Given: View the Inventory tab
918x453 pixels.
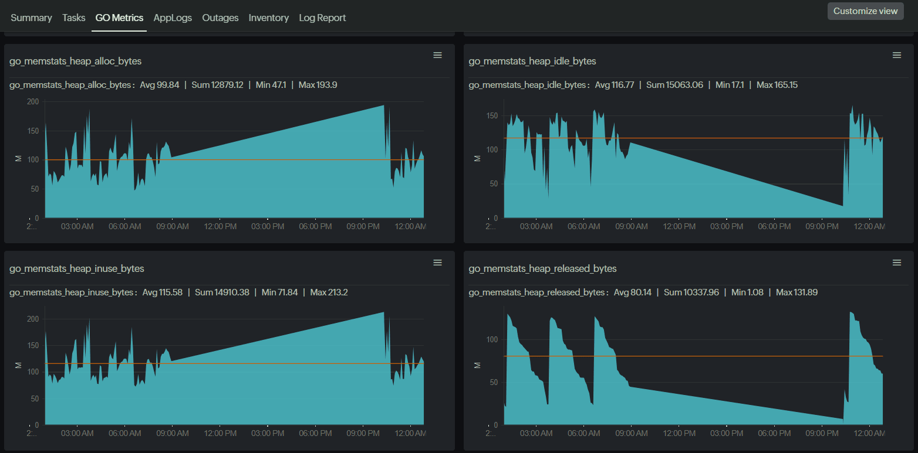Looking at the screenshot, I should coord(269,18).
